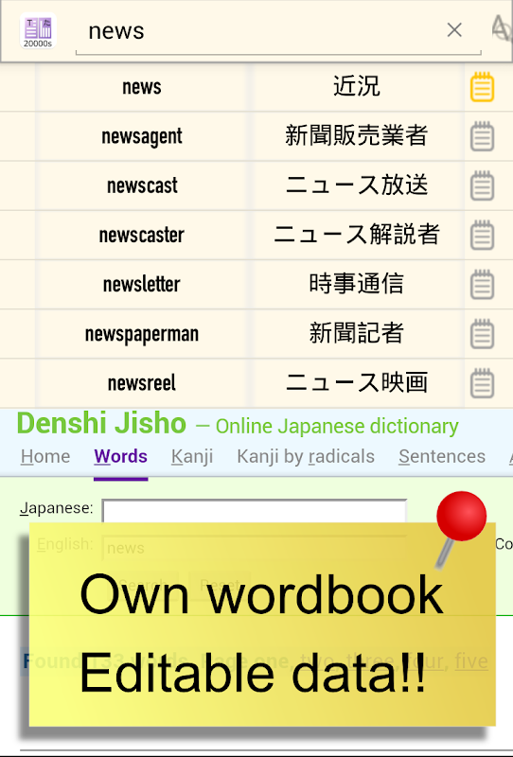The image size is (513, 757).
Task: Tap the 20000s dictionary app icon
Action: coord(38,31)
